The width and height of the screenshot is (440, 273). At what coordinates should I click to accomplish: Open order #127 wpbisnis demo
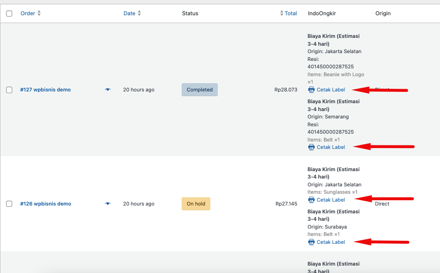point(45,90)
